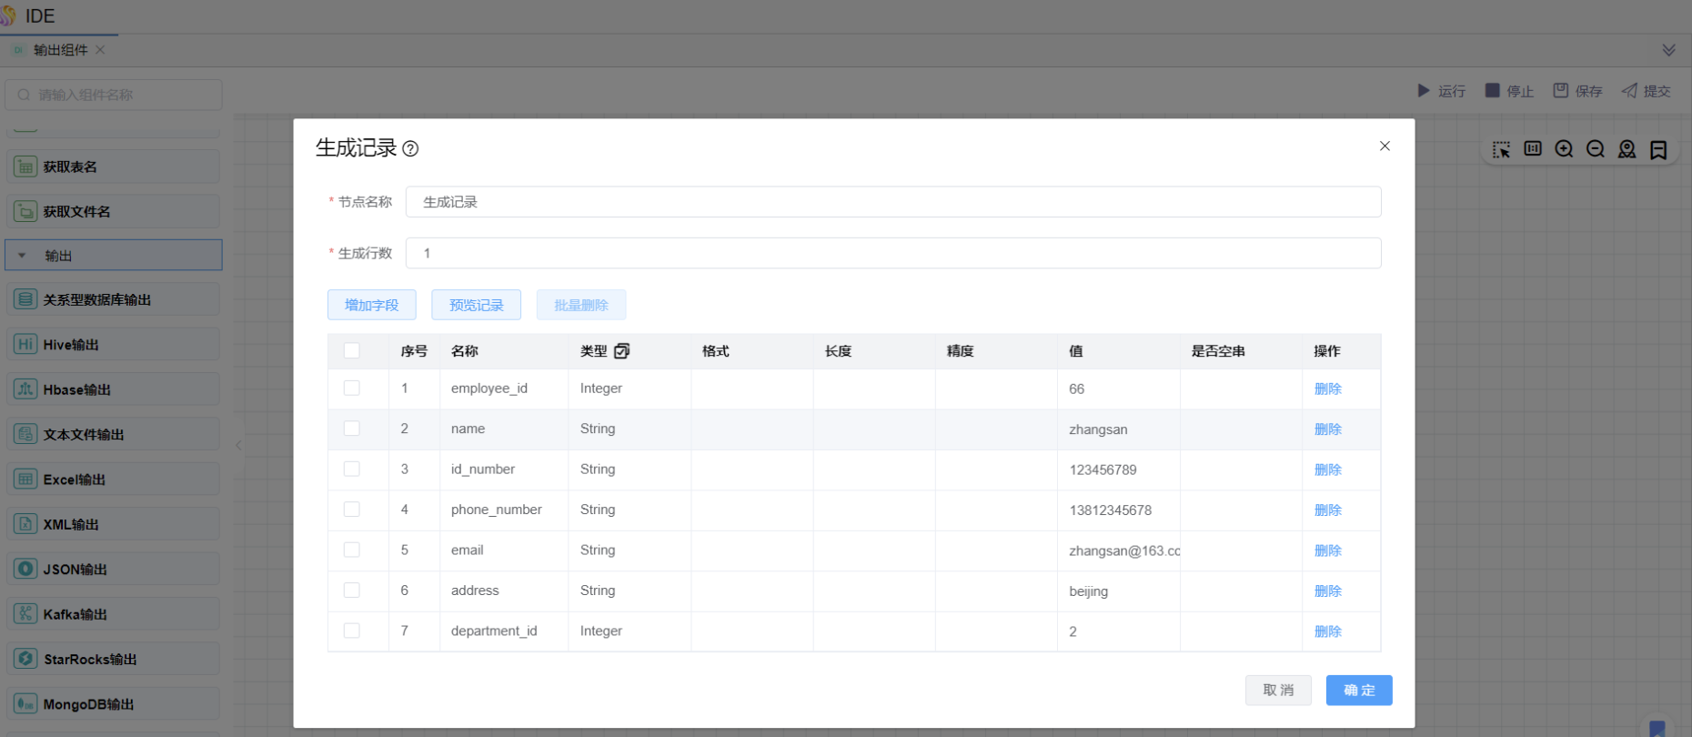Click the 增加字段 button
This screenshot has width=1692, height=737.
click(371, 305)
